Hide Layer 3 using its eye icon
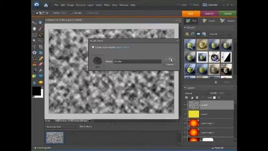This screenshot has height=151, width=268. (185, 105)
